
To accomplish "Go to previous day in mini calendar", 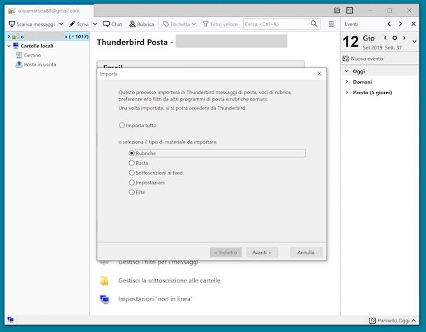I will [385, 38].
